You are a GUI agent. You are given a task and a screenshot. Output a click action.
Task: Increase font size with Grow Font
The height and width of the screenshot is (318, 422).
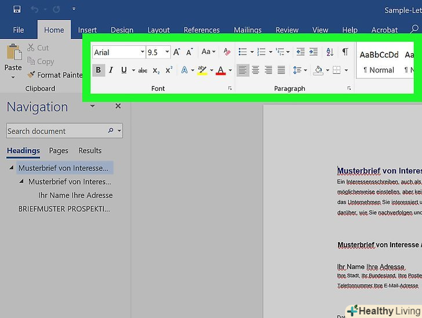pos(177,52)
